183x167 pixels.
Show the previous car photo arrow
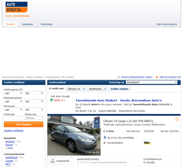(x=52, y=135)
